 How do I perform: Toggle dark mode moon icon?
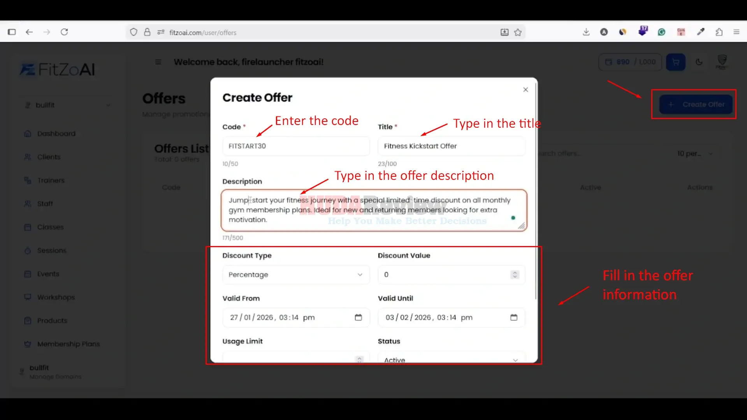pyautogui.click(x=699, y=62)
